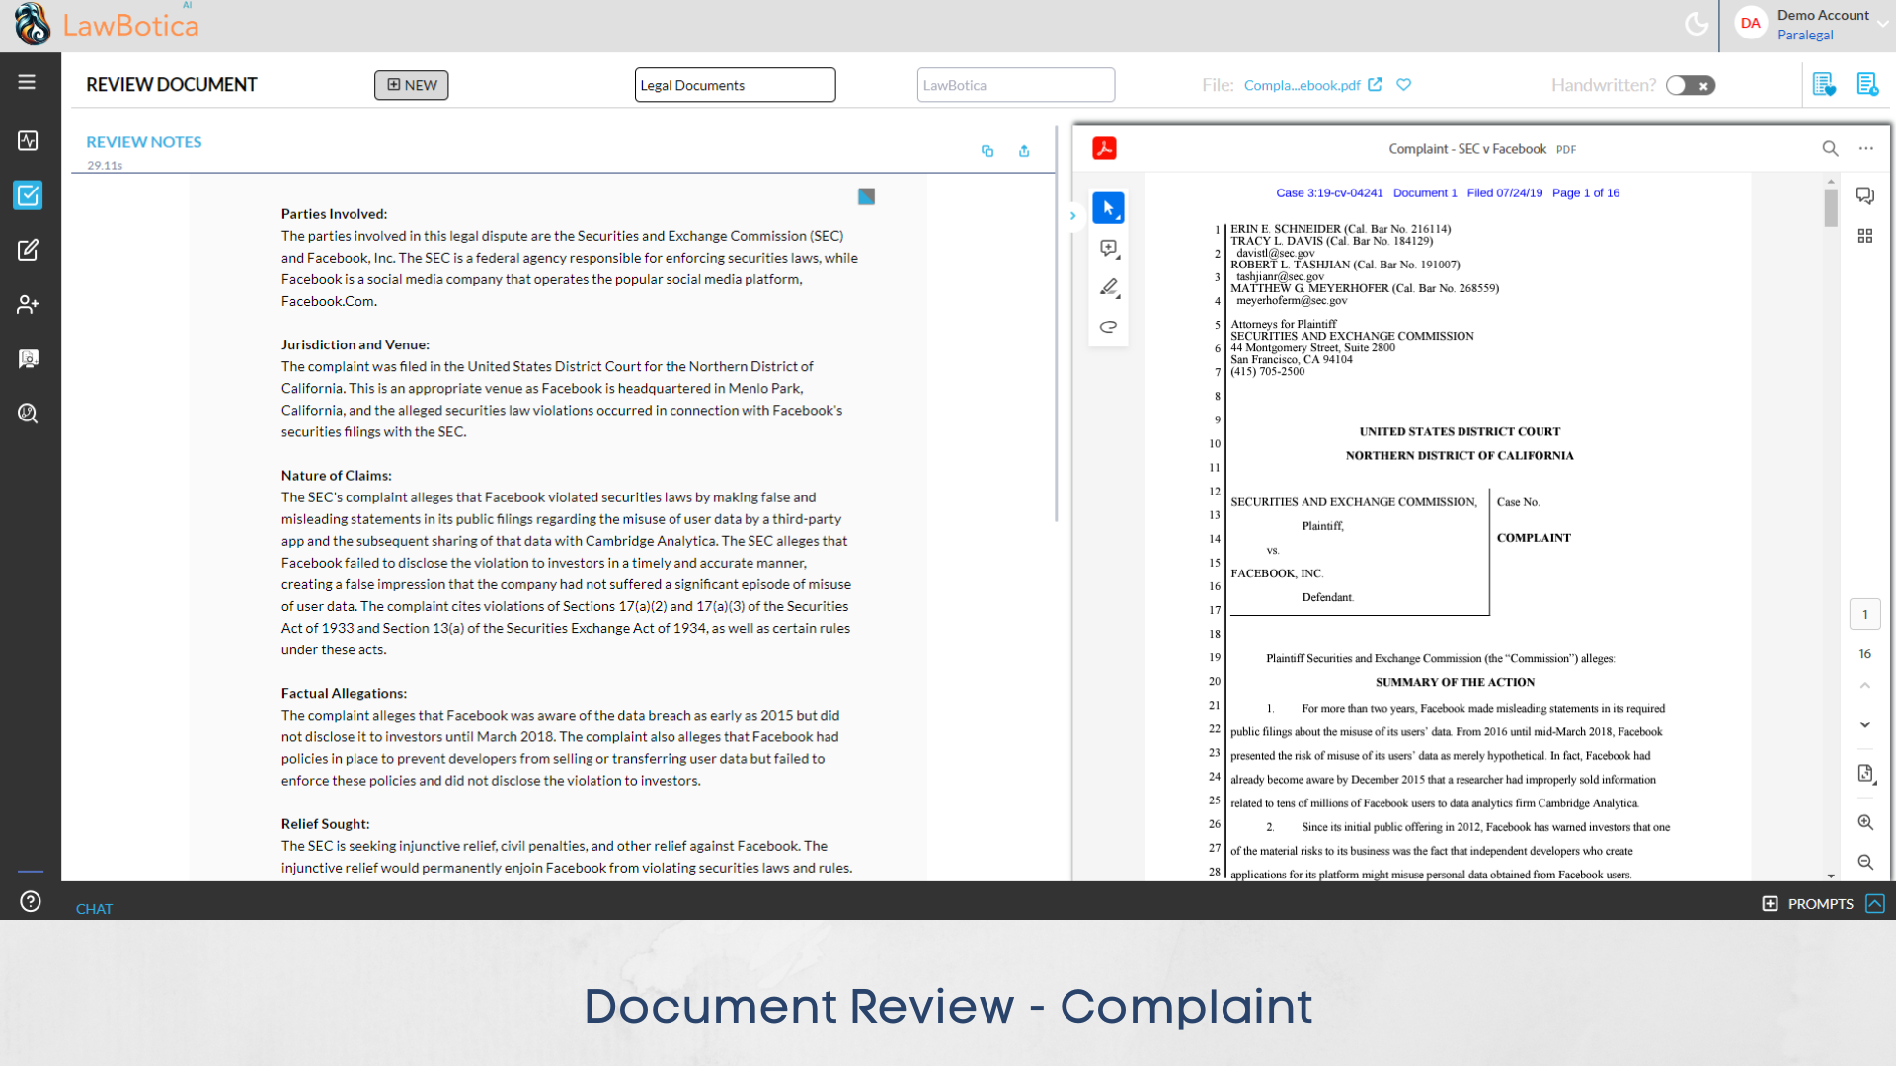Select the PDF cursor selection tool
The height and width of the screenshot is (1066, 1896).
[1108, 208]
